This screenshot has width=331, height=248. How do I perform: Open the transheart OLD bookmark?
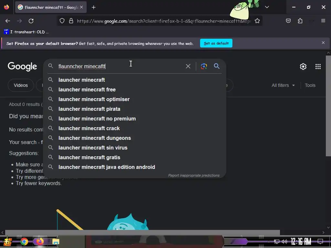click(x=26, y=32)
